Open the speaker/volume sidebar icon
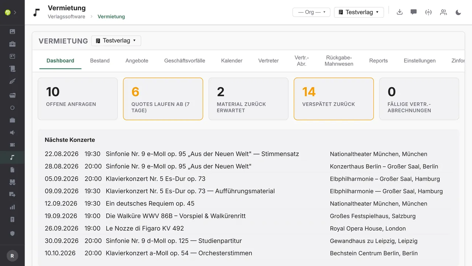This screenshot has height=266, width=472. [x=12, y=133]
